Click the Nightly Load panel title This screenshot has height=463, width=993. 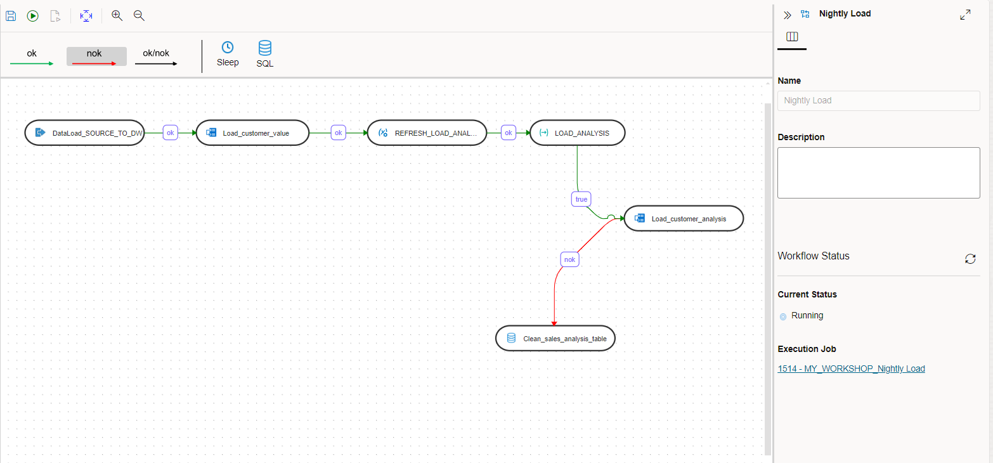845,13
